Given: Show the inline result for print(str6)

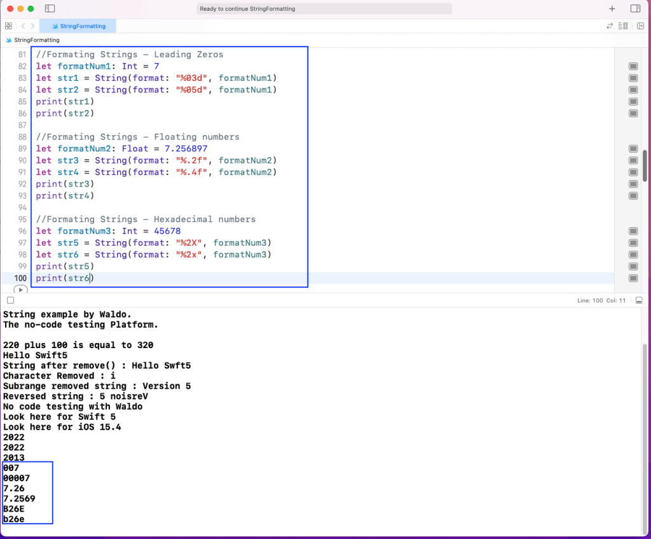Looking at the screenshot, I should (x=633, y=278).
